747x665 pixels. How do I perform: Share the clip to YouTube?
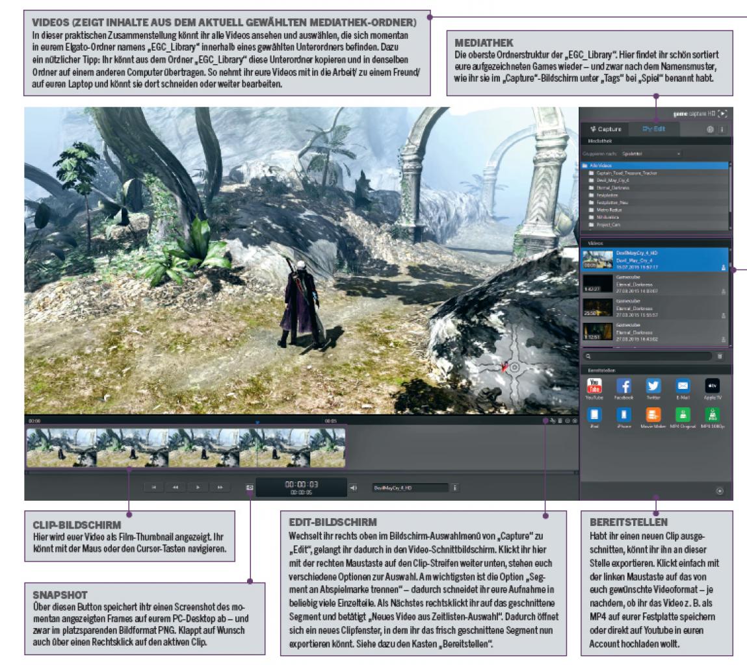[x=594, y=386]
